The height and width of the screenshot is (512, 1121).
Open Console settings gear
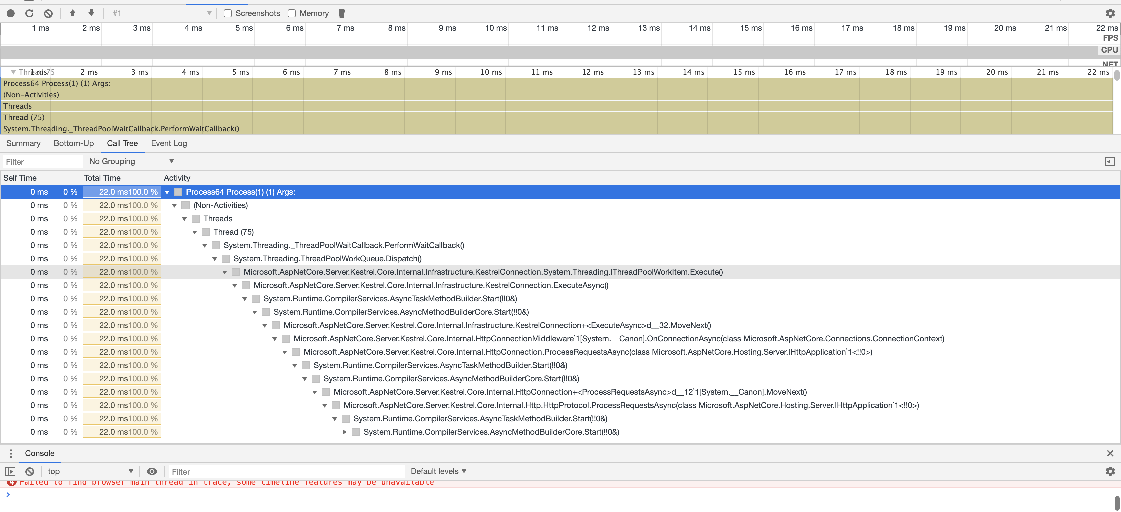[1110, 472]
